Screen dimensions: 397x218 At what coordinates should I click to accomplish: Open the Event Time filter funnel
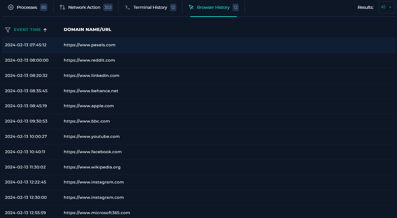pos(8,30)
